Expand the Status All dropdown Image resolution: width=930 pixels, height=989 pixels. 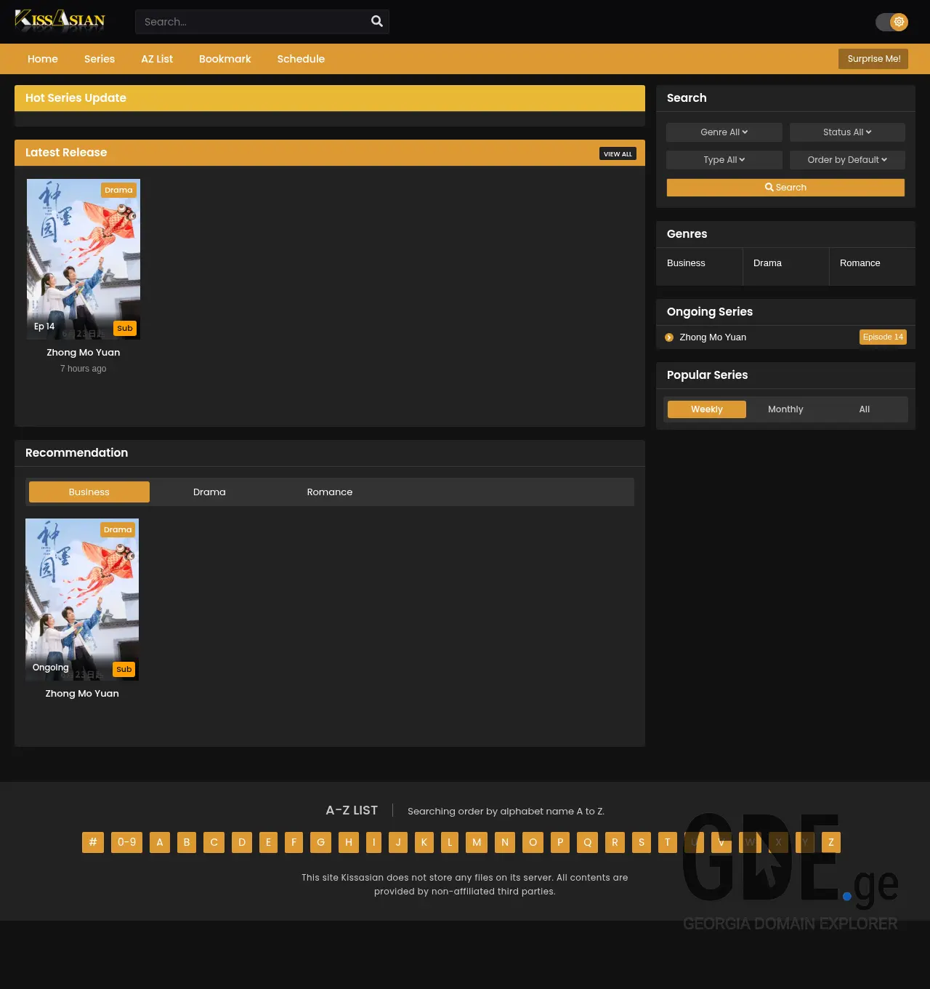click(847, 132)
